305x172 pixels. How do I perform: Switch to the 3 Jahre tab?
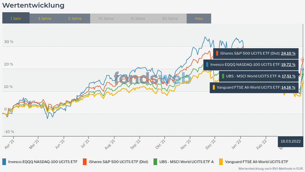44,19
